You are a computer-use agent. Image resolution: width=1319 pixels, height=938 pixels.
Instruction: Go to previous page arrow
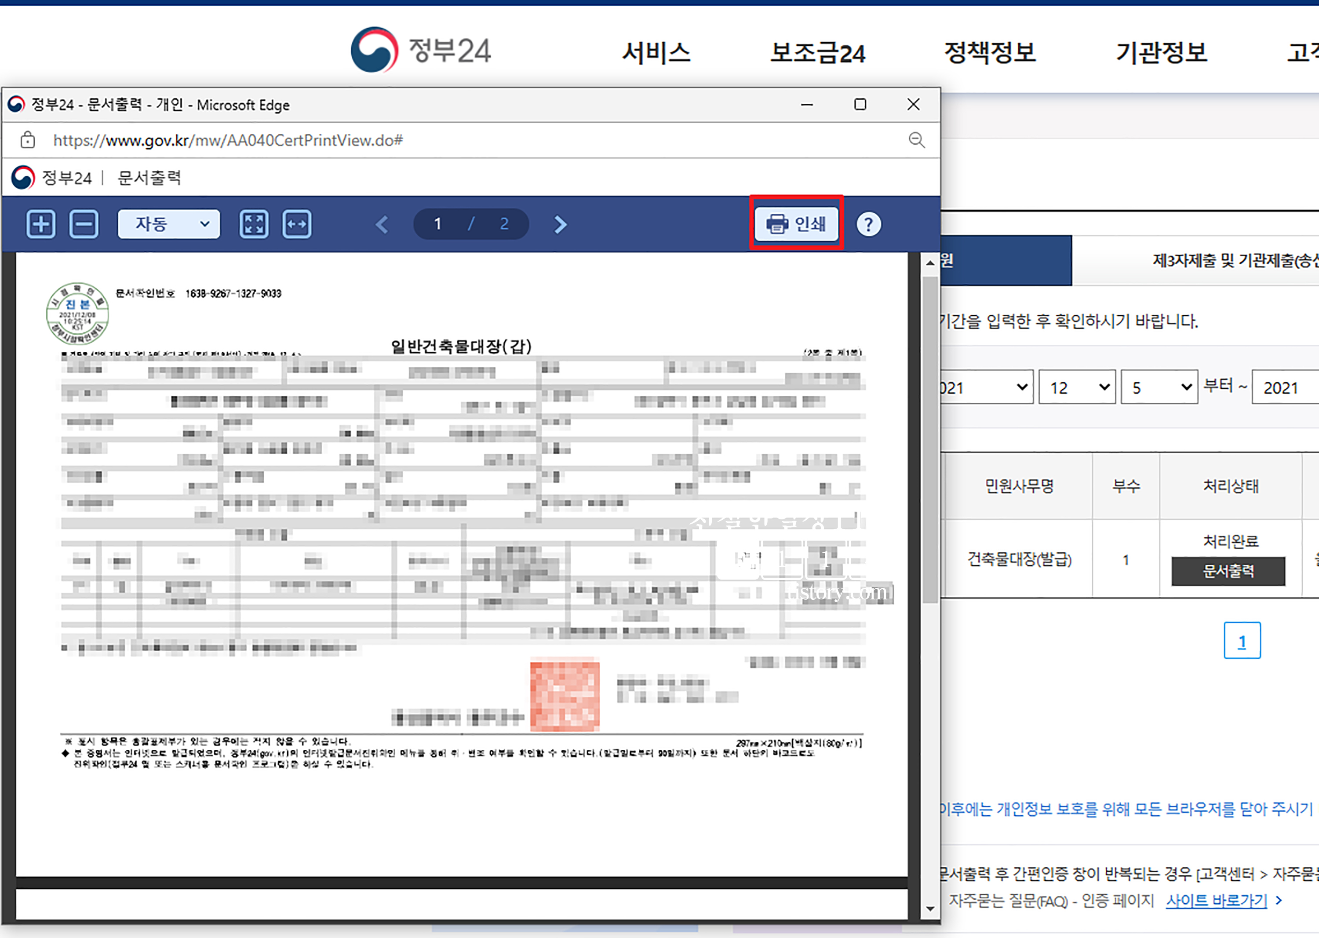pos(382,224)
